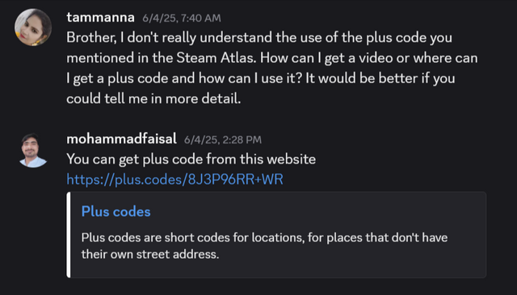The image size is (517, 295).
Task: Click 'Steam Atlas' in the first message
Action: [216, 58]
